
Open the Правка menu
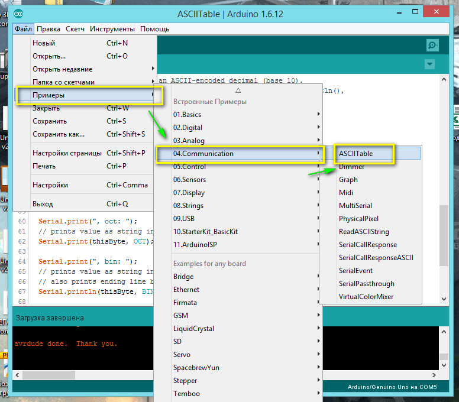pos(49,29)
